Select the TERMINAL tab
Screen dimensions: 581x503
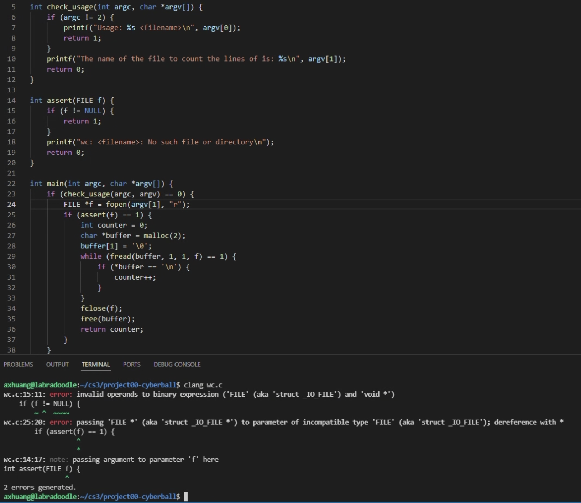pos(96,364)
